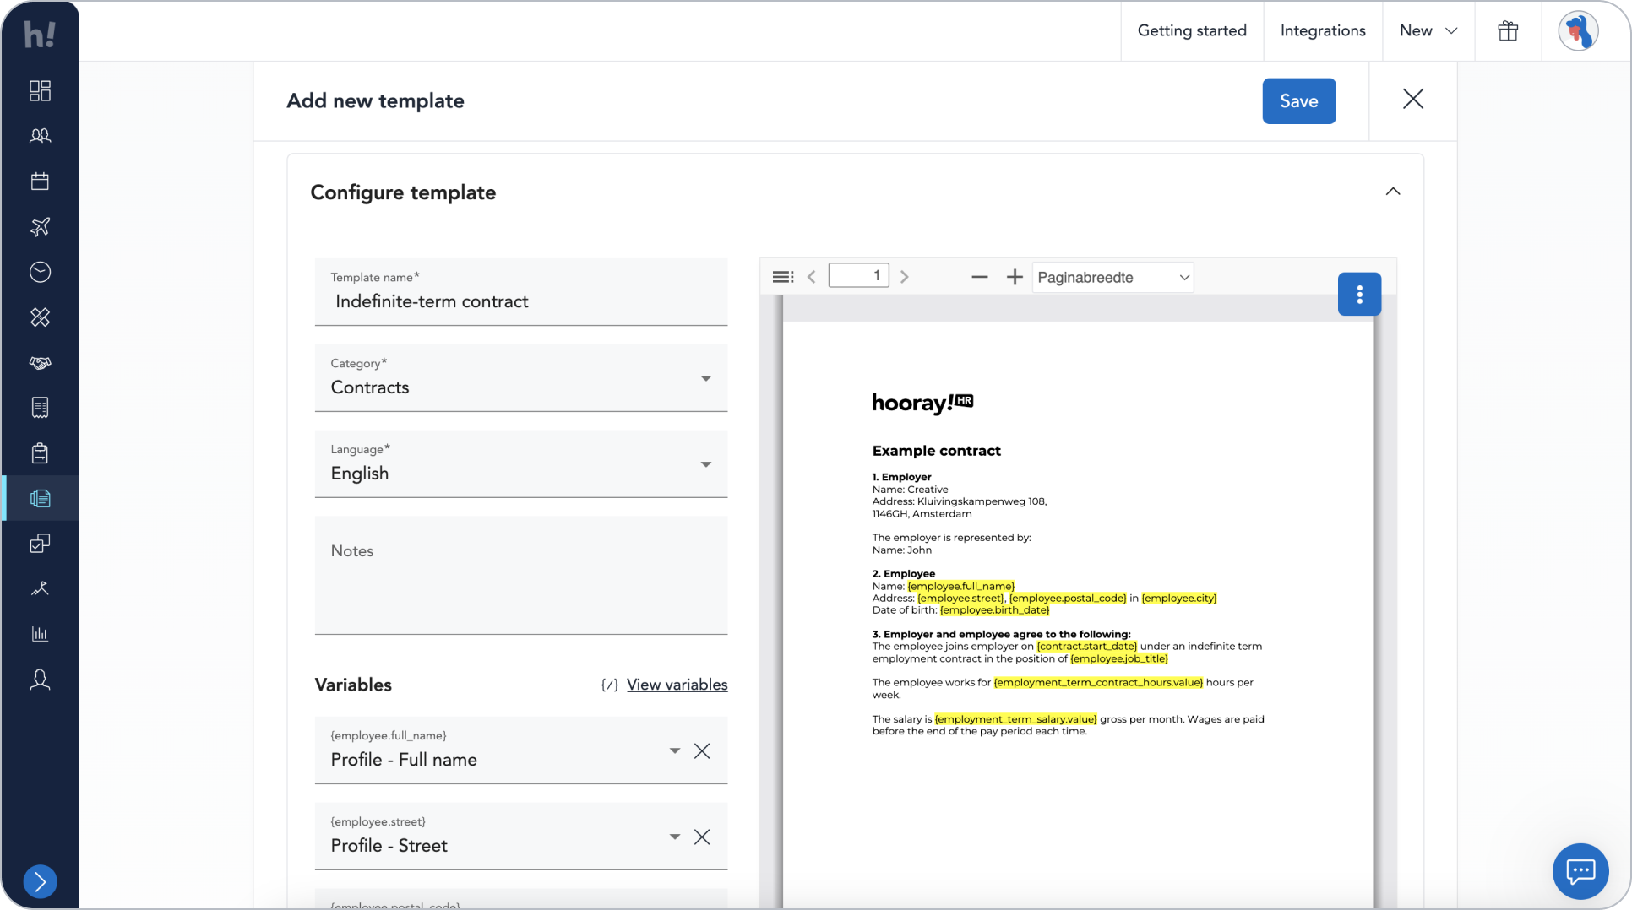Open the checklist tasks icon in the sidebar

tap(40, 544)
